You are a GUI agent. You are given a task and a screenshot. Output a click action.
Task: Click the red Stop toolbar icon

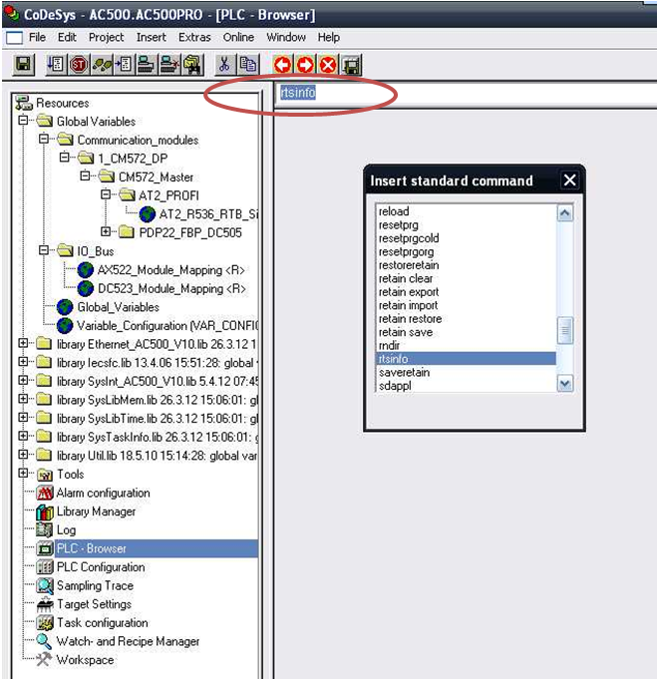click(x=79, y=65)
